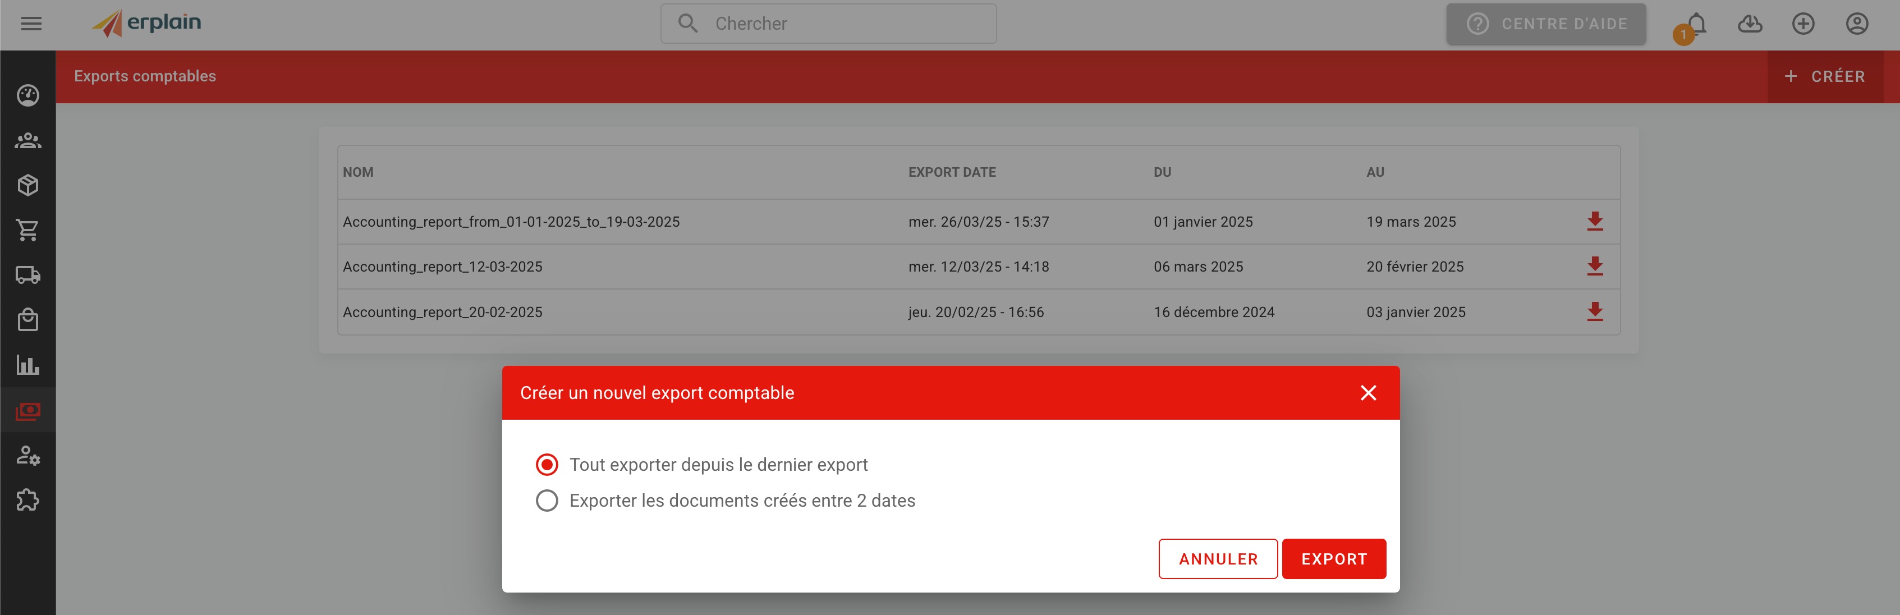Close the new export dialog

1368,393
